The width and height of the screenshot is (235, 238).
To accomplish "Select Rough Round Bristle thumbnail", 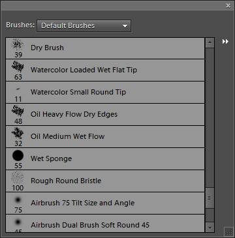I will [18, 178].
